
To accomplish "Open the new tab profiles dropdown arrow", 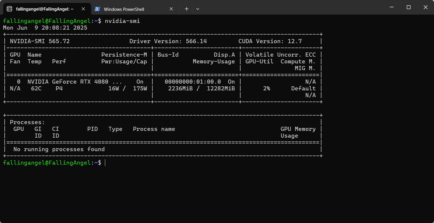I will (198, 9).
